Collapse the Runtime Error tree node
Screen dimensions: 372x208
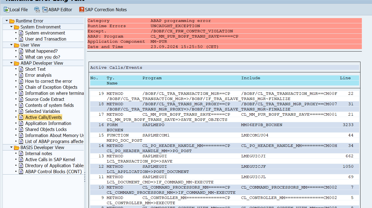7,21
